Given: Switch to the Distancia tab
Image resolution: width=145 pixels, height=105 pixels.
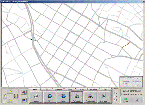Looking at the screenshot, I should 93,89.
